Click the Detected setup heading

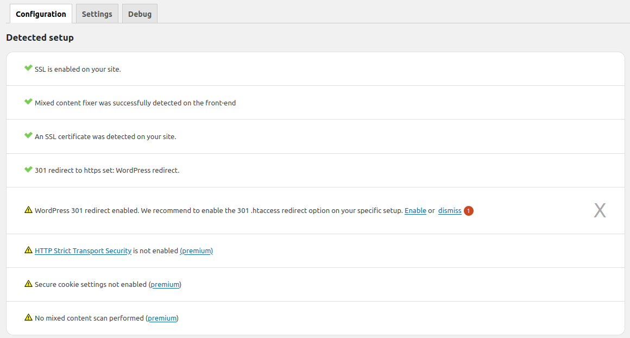click(x=40, y=37)
